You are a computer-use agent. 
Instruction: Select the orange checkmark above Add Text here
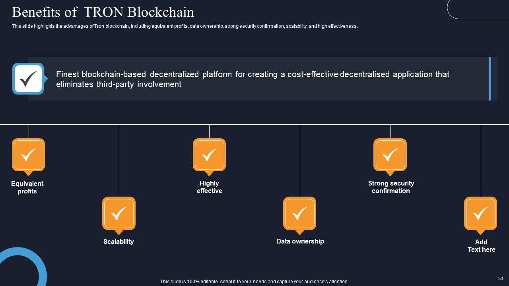point(480,214)
